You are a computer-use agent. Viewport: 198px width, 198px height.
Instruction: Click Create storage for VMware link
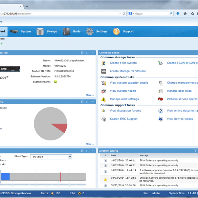pos(128,71)
